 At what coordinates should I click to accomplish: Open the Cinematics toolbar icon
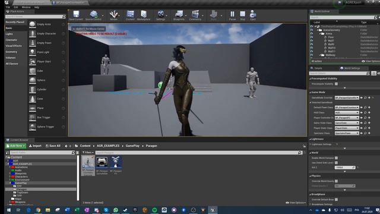click(195, 15)
